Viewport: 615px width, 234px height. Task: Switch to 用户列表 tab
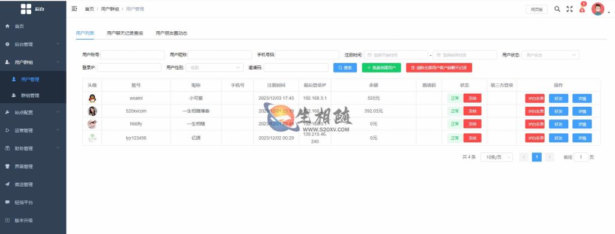85,34
